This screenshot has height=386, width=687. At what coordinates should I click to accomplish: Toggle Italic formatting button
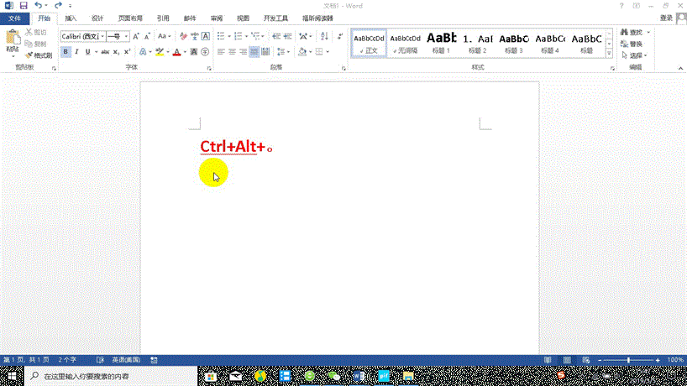pos(77,52)
